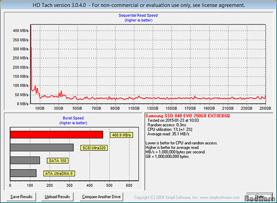Click the Samsung SSD 840 EVO drive name
The width and height of the screenshot is (277, 203).
tap(187, 116)
